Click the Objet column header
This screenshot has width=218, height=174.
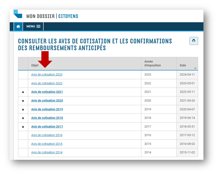click(x=35, y=65)
